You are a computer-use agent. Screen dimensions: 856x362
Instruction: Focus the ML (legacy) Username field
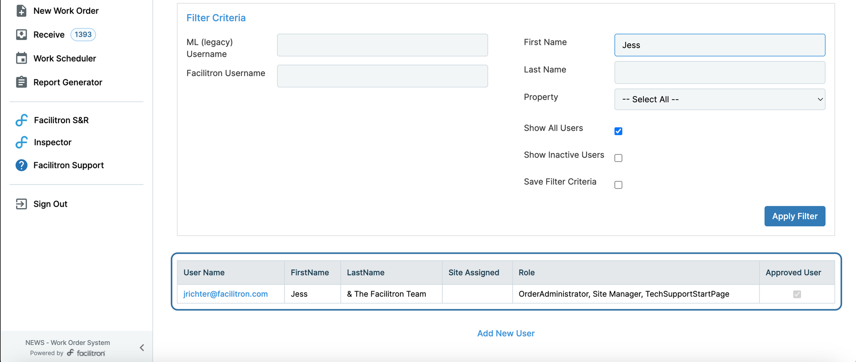pos(382,45)
